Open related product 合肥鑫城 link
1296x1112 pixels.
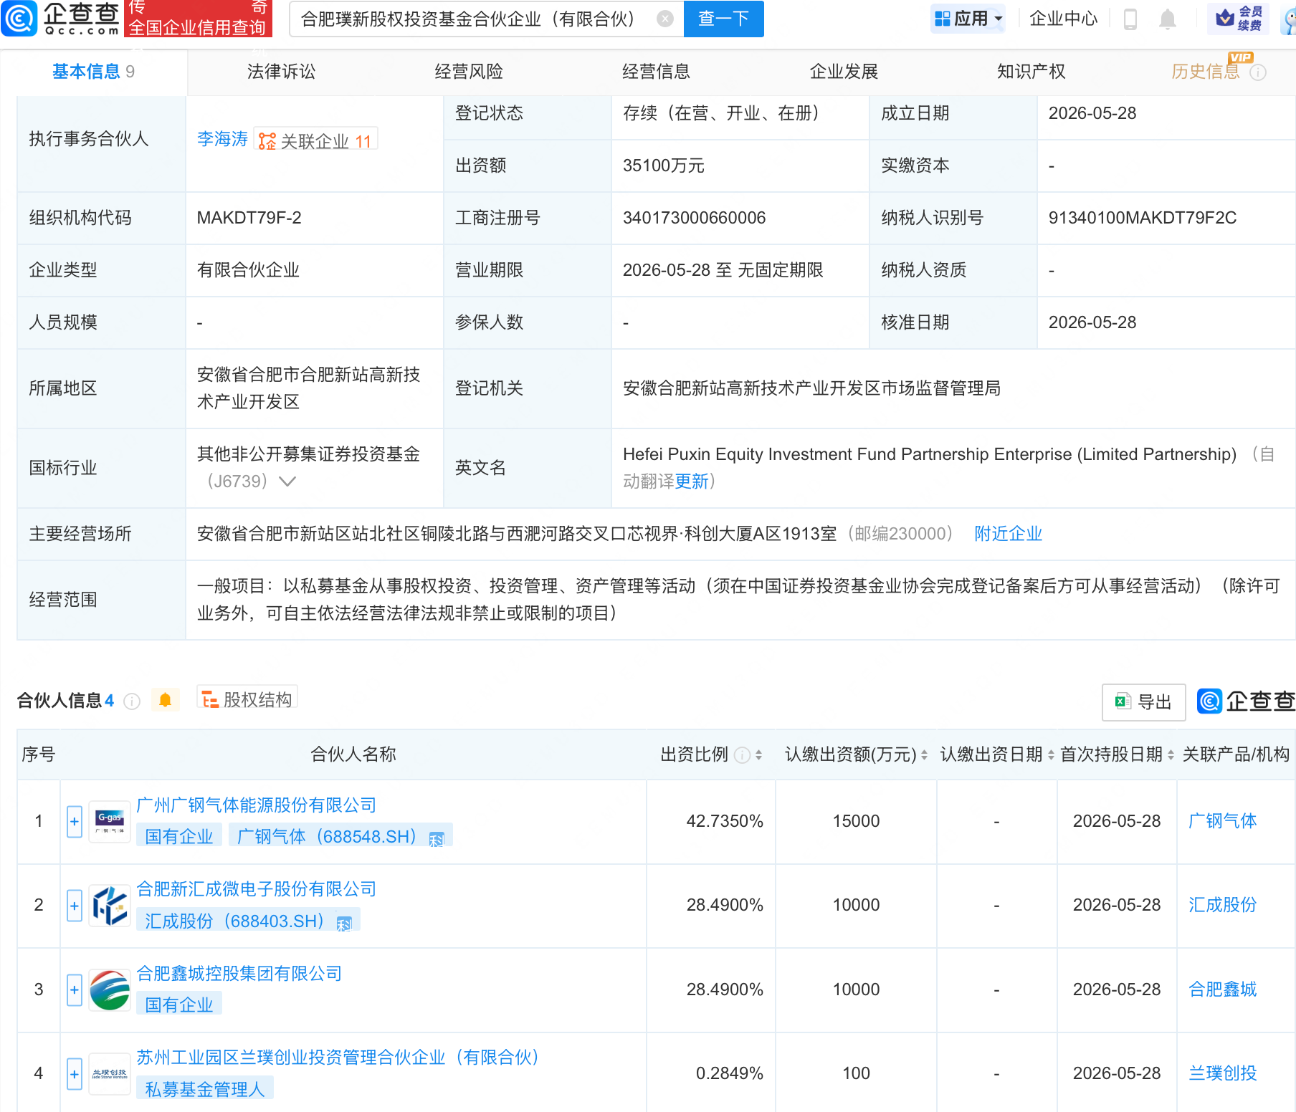(x=1222, y=989)
